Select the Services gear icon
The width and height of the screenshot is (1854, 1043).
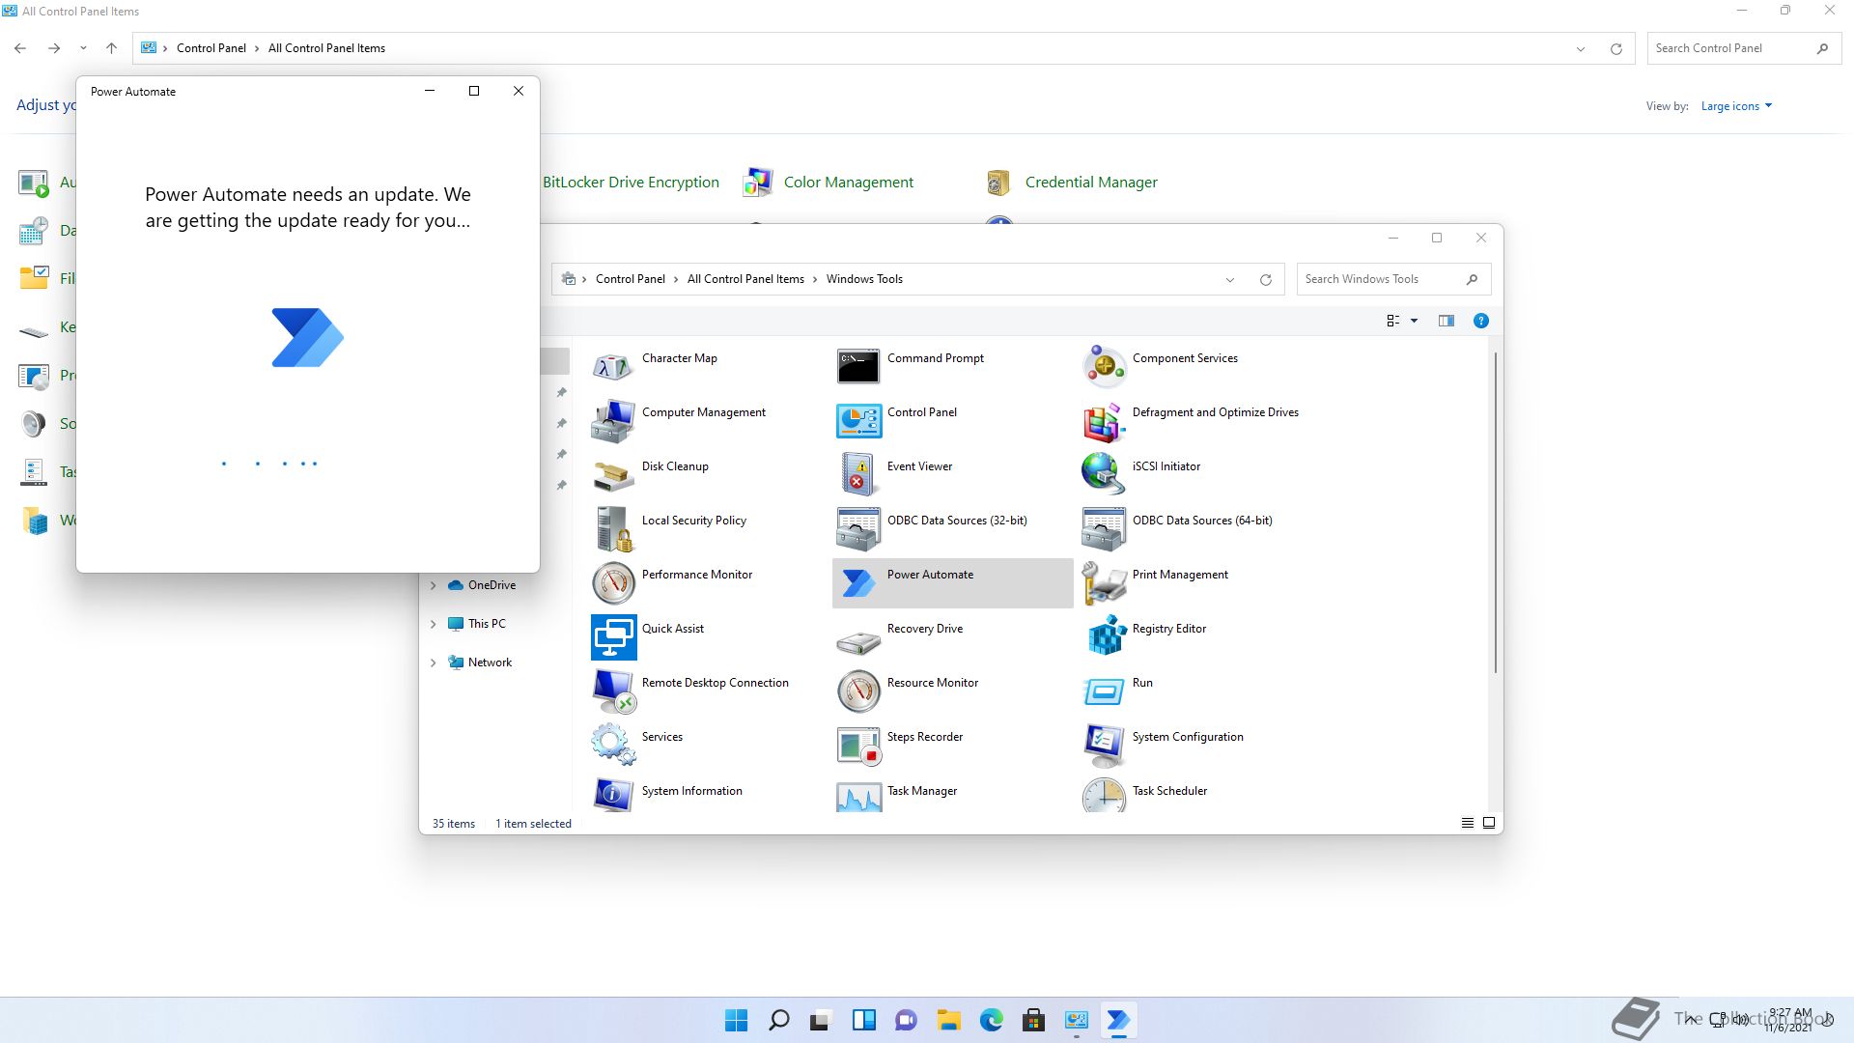click(x=613, y=745)
